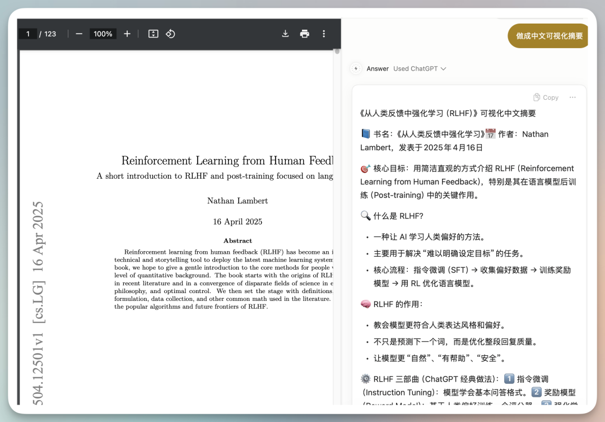Expand the Used ChatGPT dropdown

click(x=420, y=68)
